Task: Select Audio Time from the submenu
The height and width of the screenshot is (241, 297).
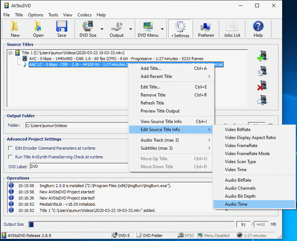Action: click(236, 204)
